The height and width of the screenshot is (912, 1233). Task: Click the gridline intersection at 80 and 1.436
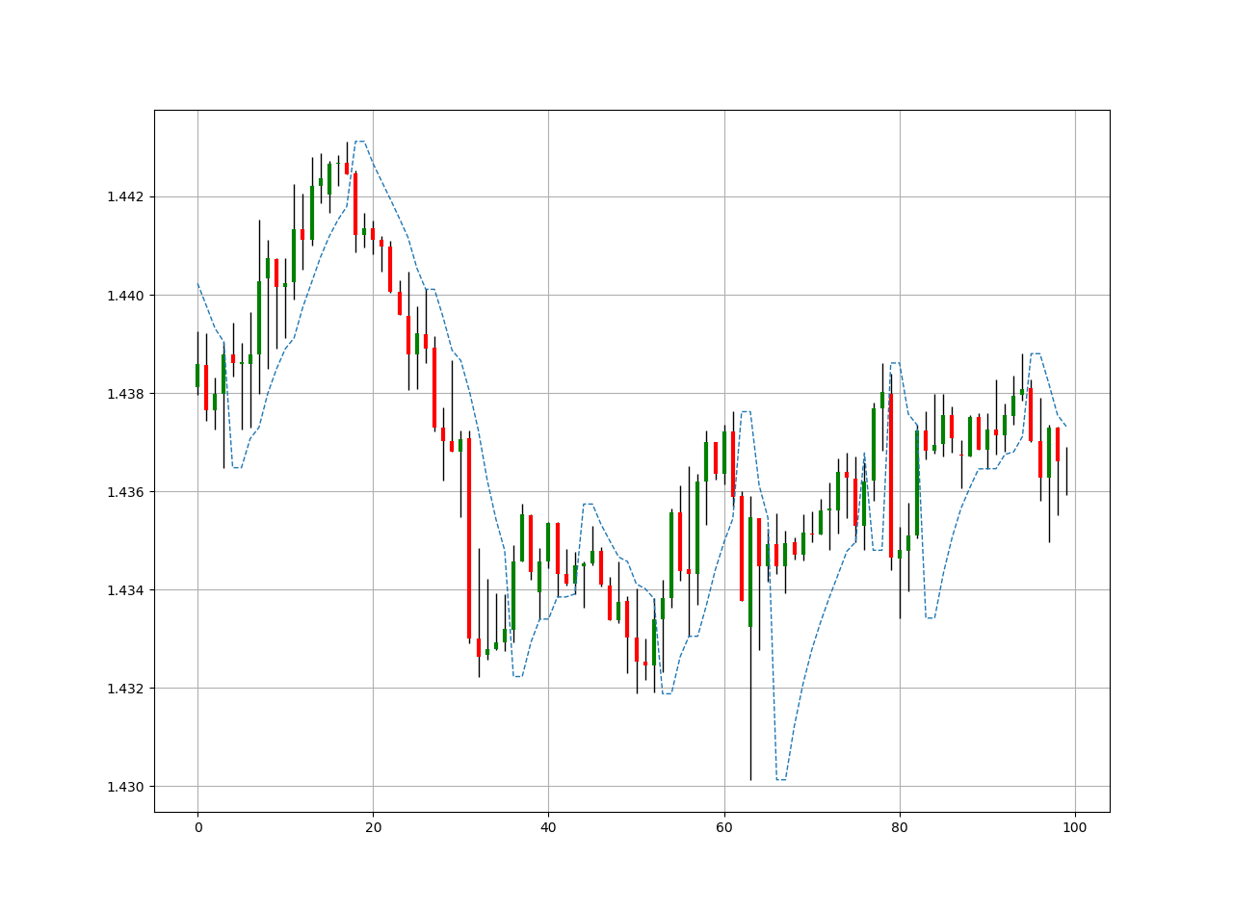tap(901, 490)
